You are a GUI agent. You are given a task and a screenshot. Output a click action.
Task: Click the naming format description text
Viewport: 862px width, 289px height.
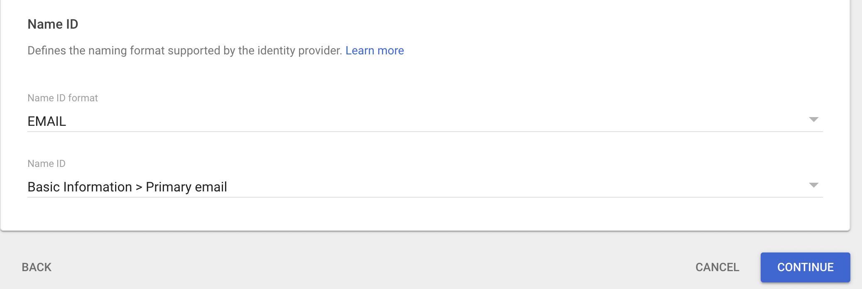[185, 50]
